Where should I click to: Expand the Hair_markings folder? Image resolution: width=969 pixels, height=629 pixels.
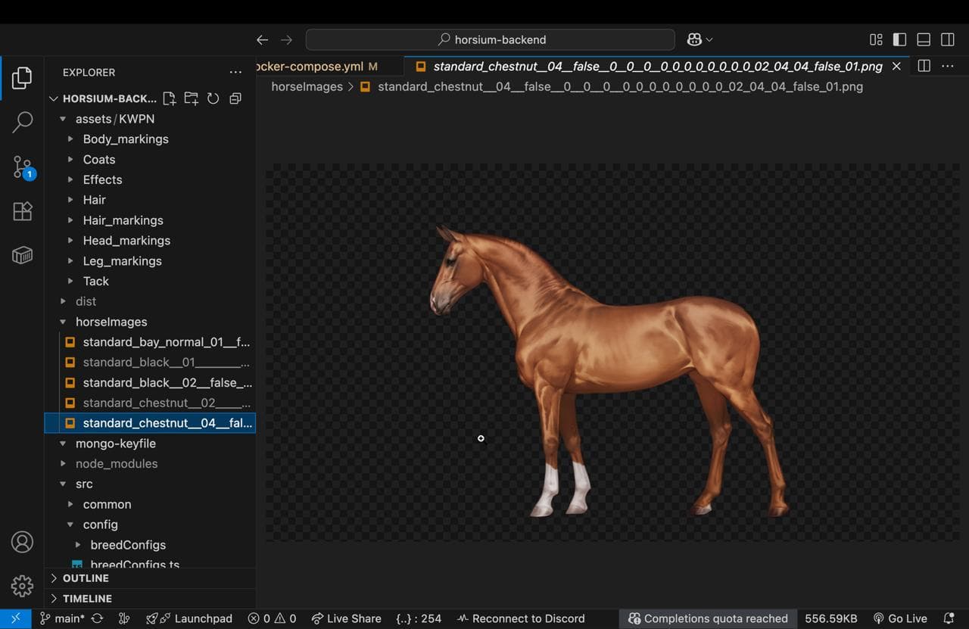[x=123, y=220]
